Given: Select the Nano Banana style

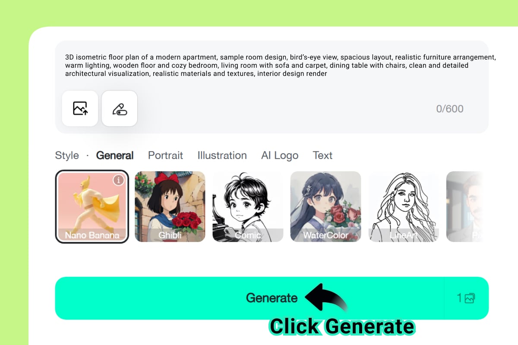Looking at the screenshot, I should pos(92,207).
